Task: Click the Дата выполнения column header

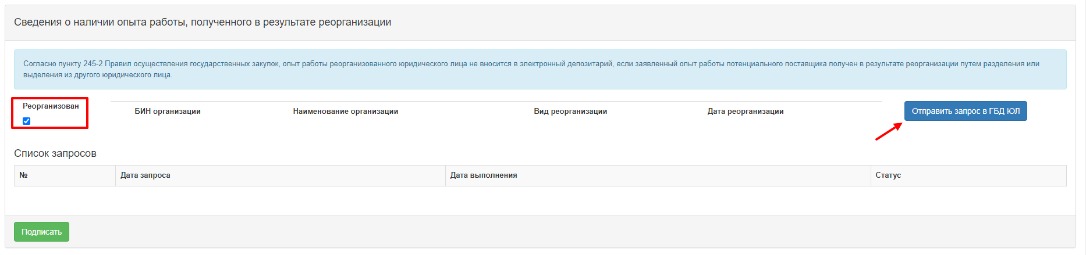Action: tap(484, 175)
